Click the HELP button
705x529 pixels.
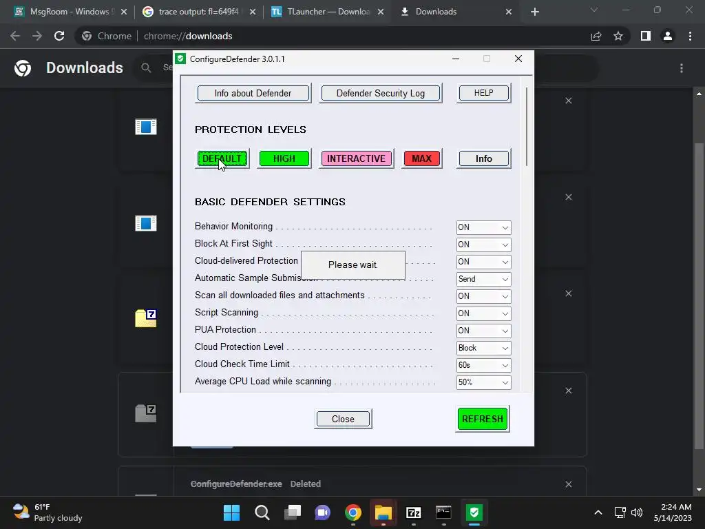(x=484, y=93)
